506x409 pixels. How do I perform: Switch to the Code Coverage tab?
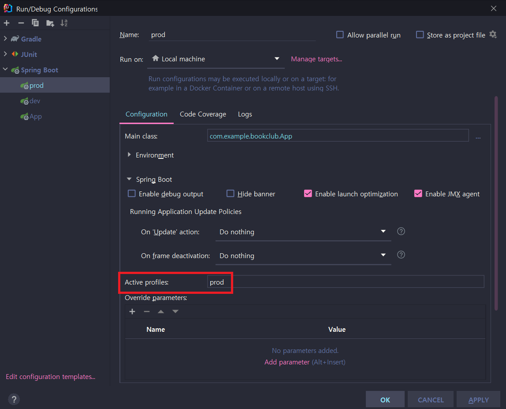[x=203, y=114]
